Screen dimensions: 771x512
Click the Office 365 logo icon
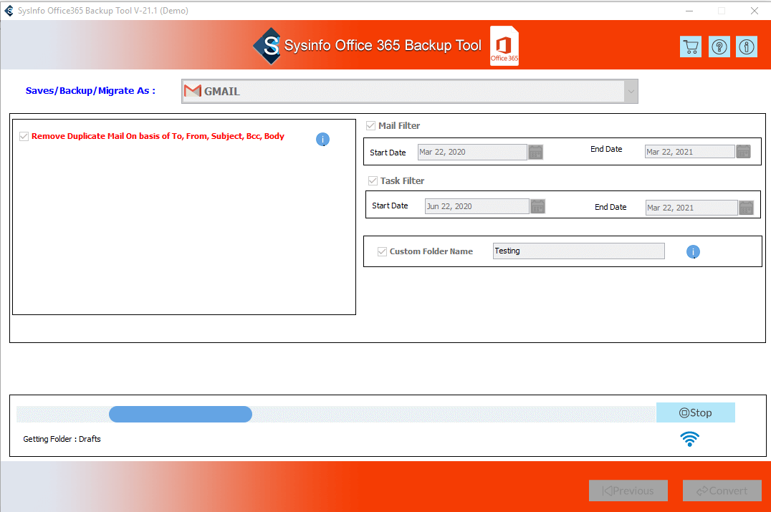[x=504, y=46]
